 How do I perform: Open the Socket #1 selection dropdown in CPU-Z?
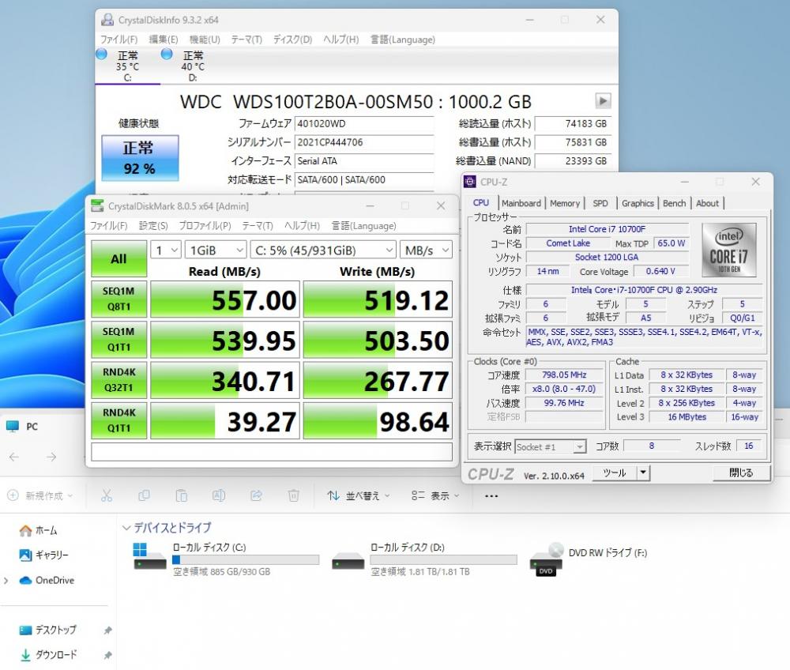pyautogui.click(x=551, y=447)
